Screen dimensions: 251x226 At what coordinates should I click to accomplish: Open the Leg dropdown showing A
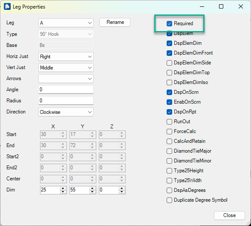[66, 23]
